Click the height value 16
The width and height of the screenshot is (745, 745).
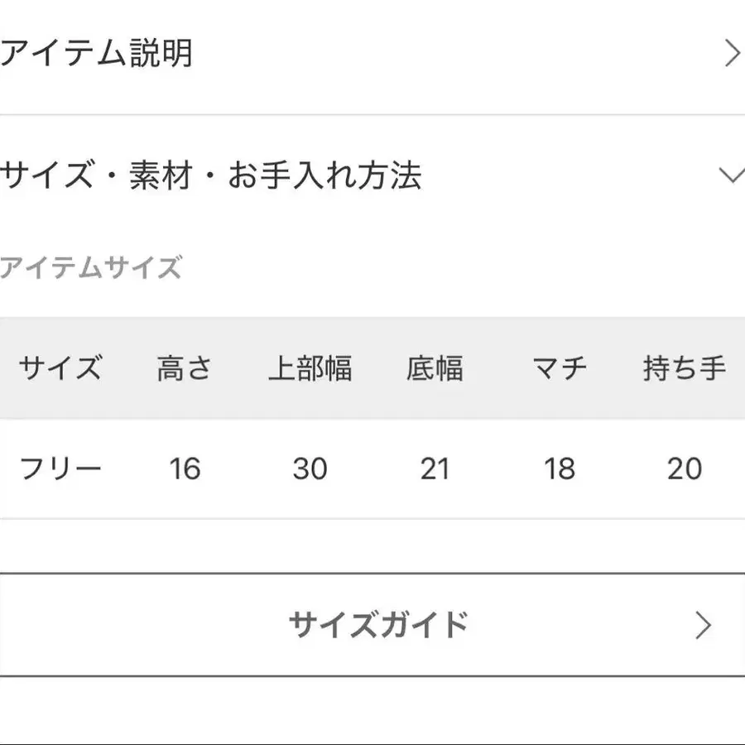click(185, 469)
